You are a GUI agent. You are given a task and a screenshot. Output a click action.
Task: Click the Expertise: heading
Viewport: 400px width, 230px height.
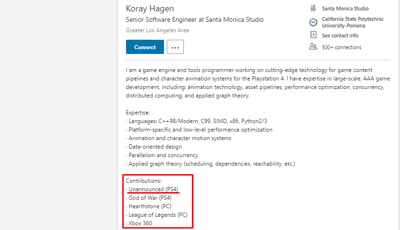pos(138,113)
